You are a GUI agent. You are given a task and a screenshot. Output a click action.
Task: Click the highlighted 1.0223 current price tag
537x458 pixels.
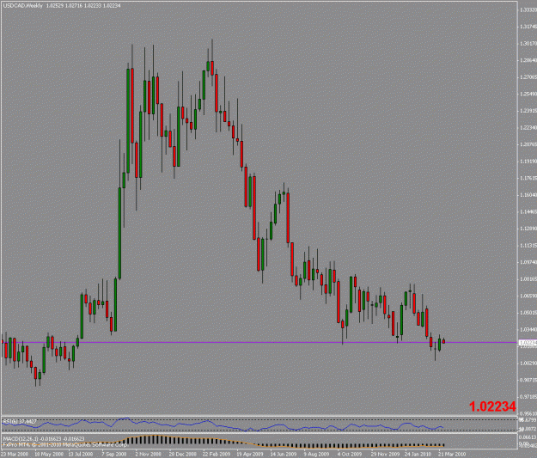pos(528,342)
